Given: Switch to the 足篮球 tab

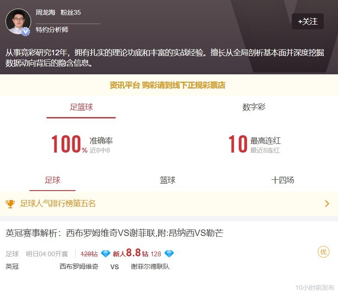Looking at the screenshot, I should point(81,107).
